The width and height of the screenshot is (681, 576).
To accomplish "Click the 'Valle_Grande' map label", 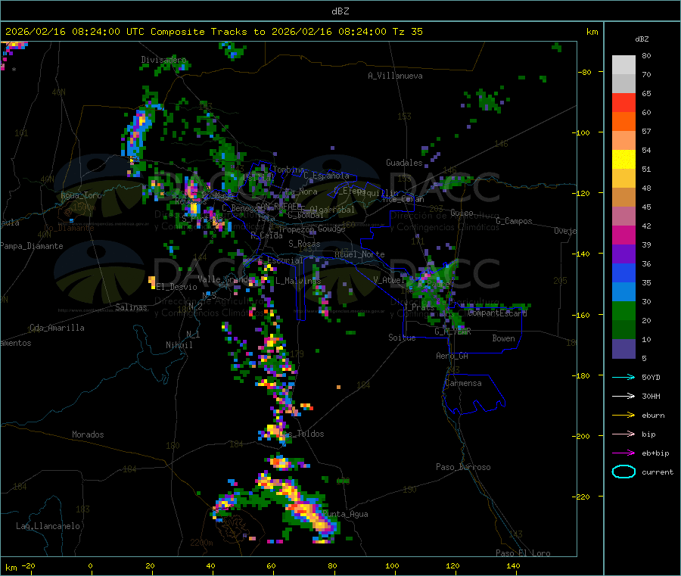I will coord(225,279).
